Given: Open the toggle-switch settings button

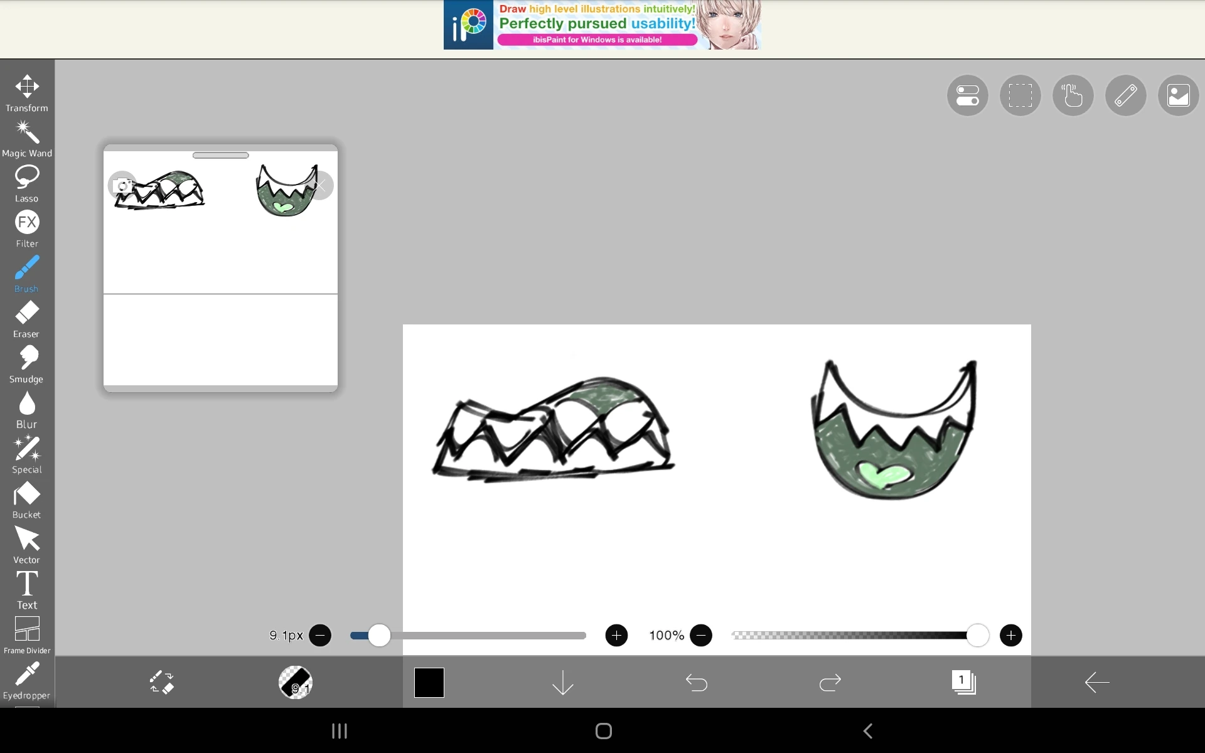Looking at the screenshot, I should (967, 95).
